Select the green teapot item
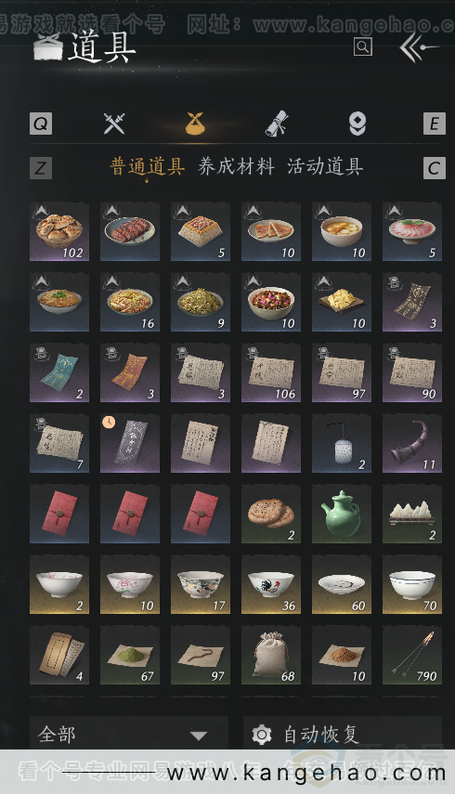Screen dimensions: 455x795 pyautogui.click(x=342, y=514)
